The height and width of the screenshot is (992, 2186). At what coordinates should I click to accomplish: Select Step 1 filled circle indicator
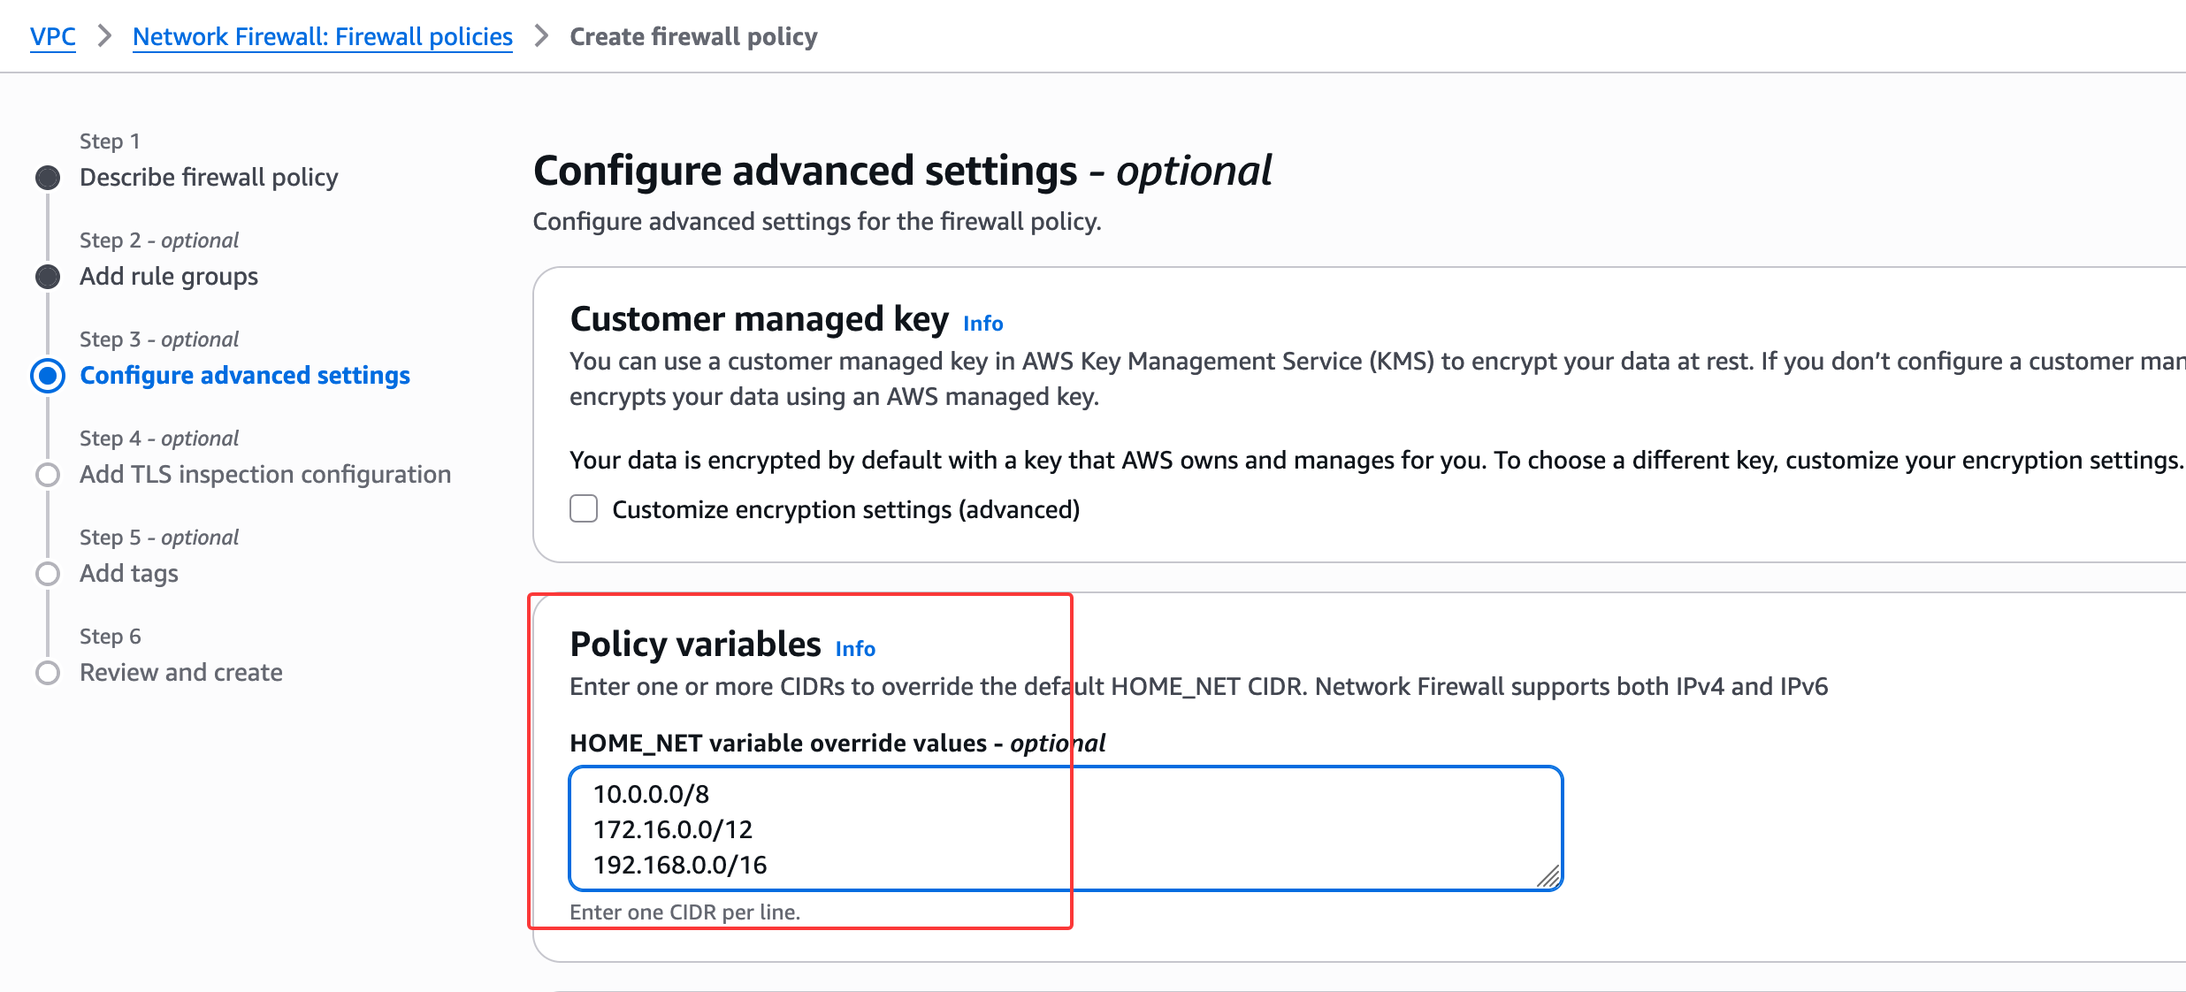click(48, 178)
